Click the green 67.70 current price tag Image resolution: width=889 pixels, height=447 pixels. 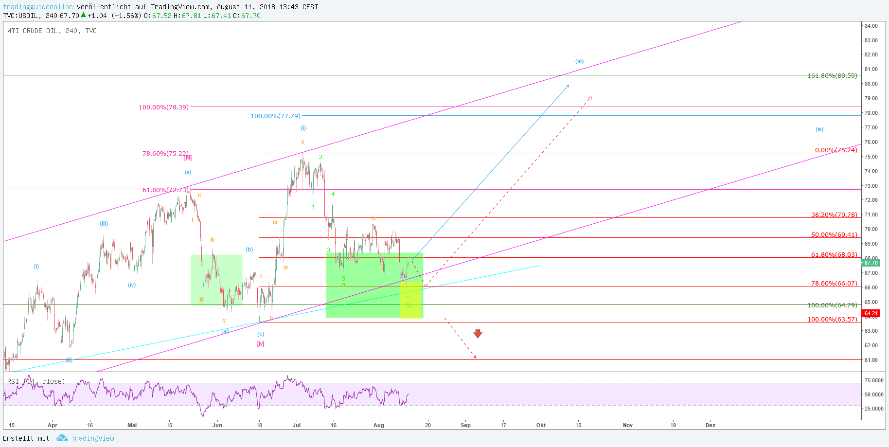[871, 263]
